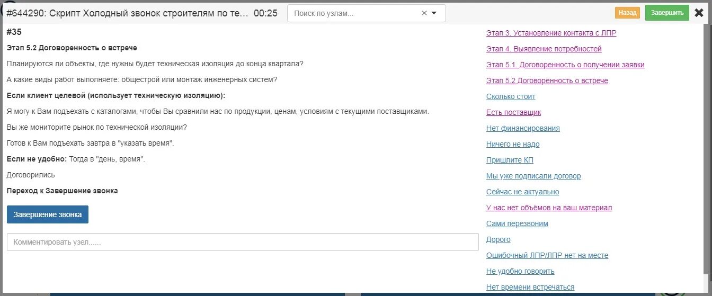
Task: Open the Сейчас не актуально link
Action: tap(522, 192)
